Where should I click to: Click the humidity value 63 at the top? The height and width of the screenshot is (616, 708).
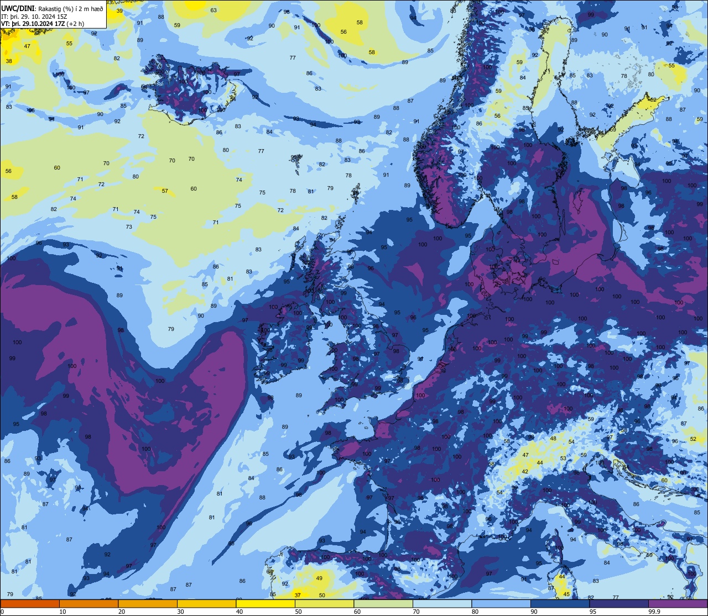click(x=214, y=10)
